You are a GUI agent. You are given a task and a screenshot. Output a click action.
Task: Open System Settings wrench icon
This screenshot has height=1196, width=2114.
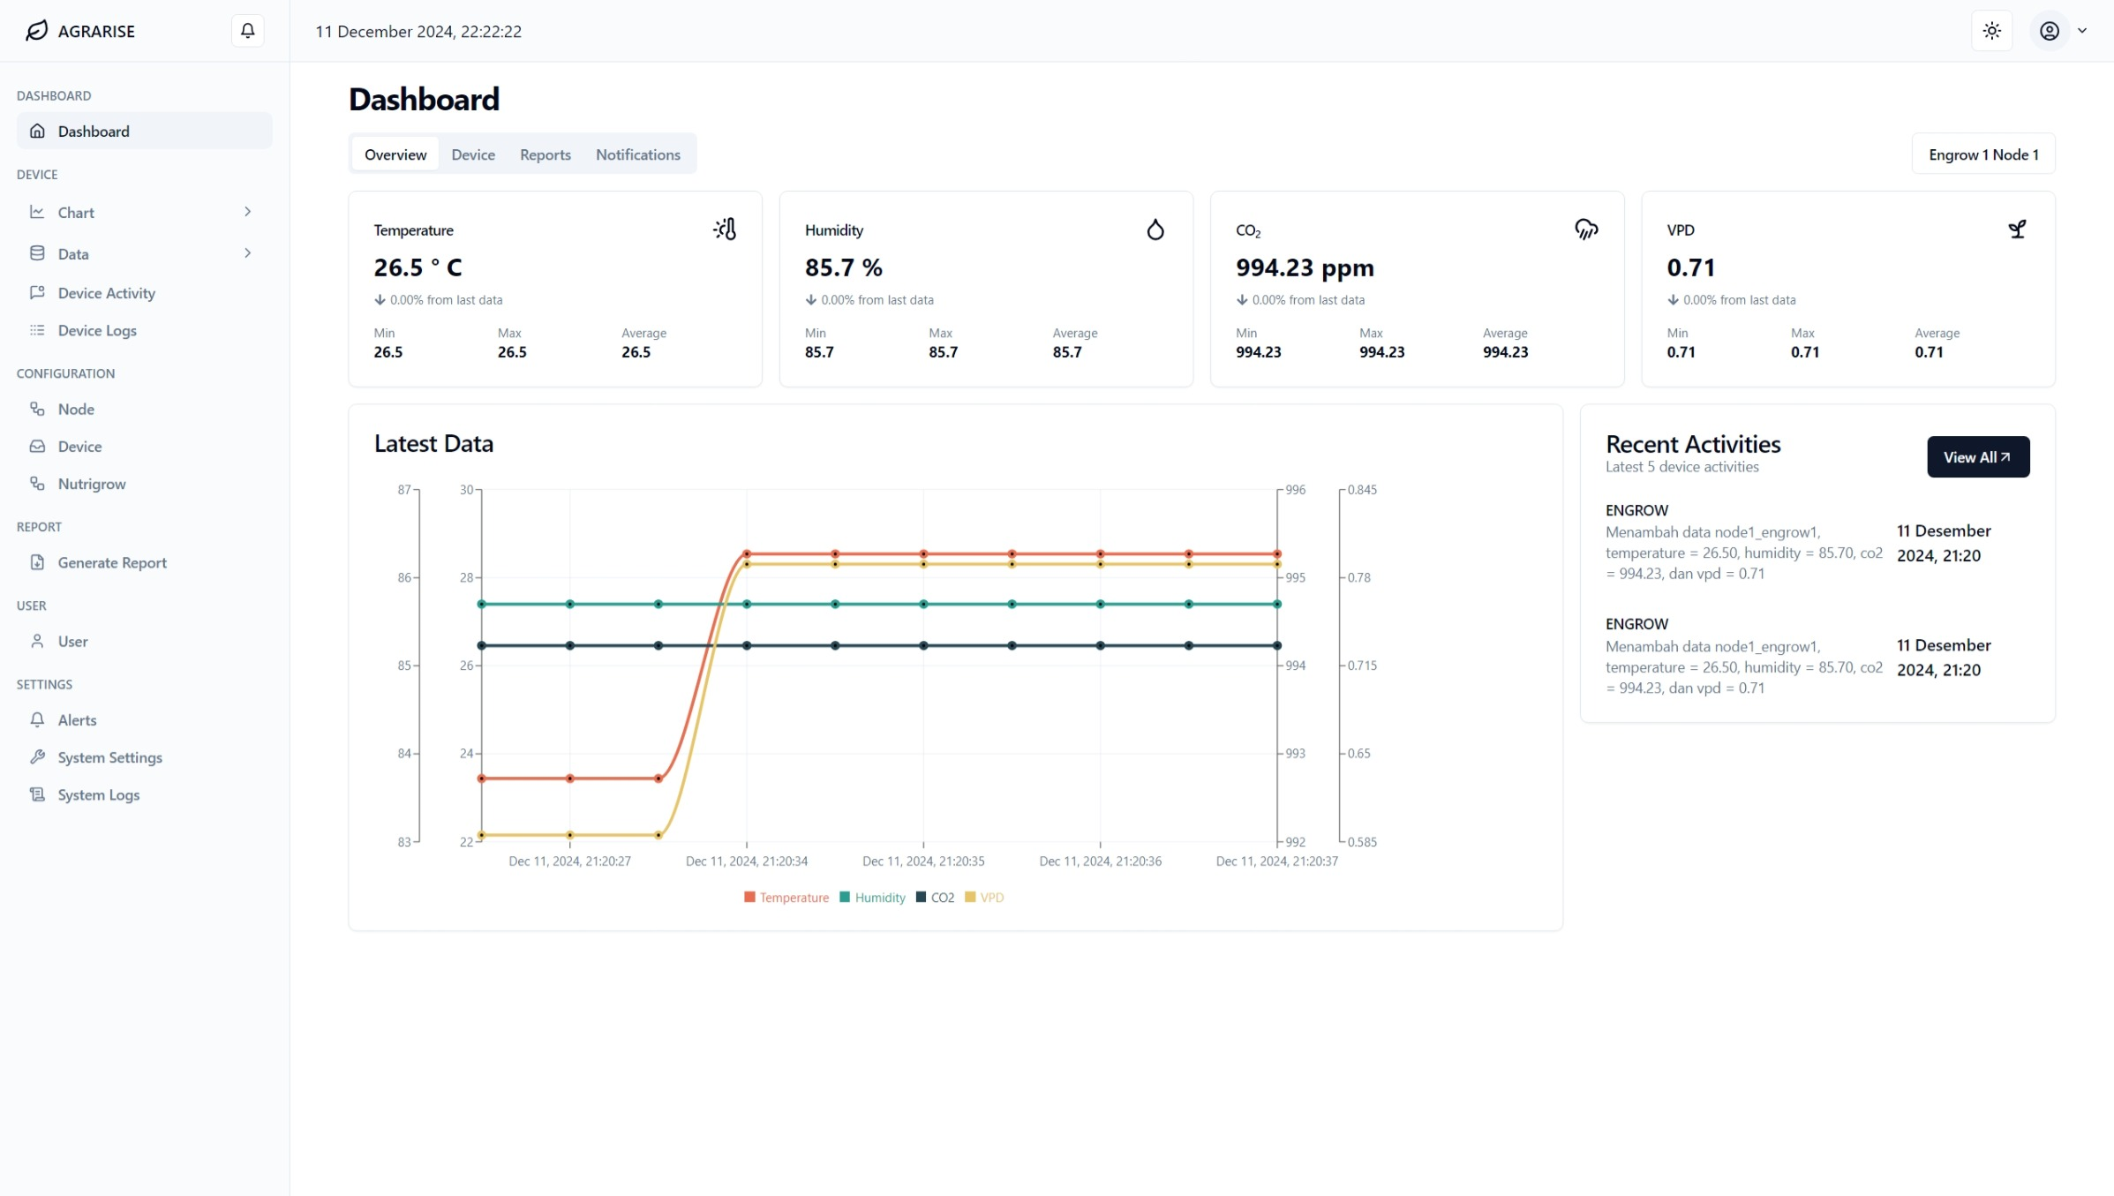[37, 757]
